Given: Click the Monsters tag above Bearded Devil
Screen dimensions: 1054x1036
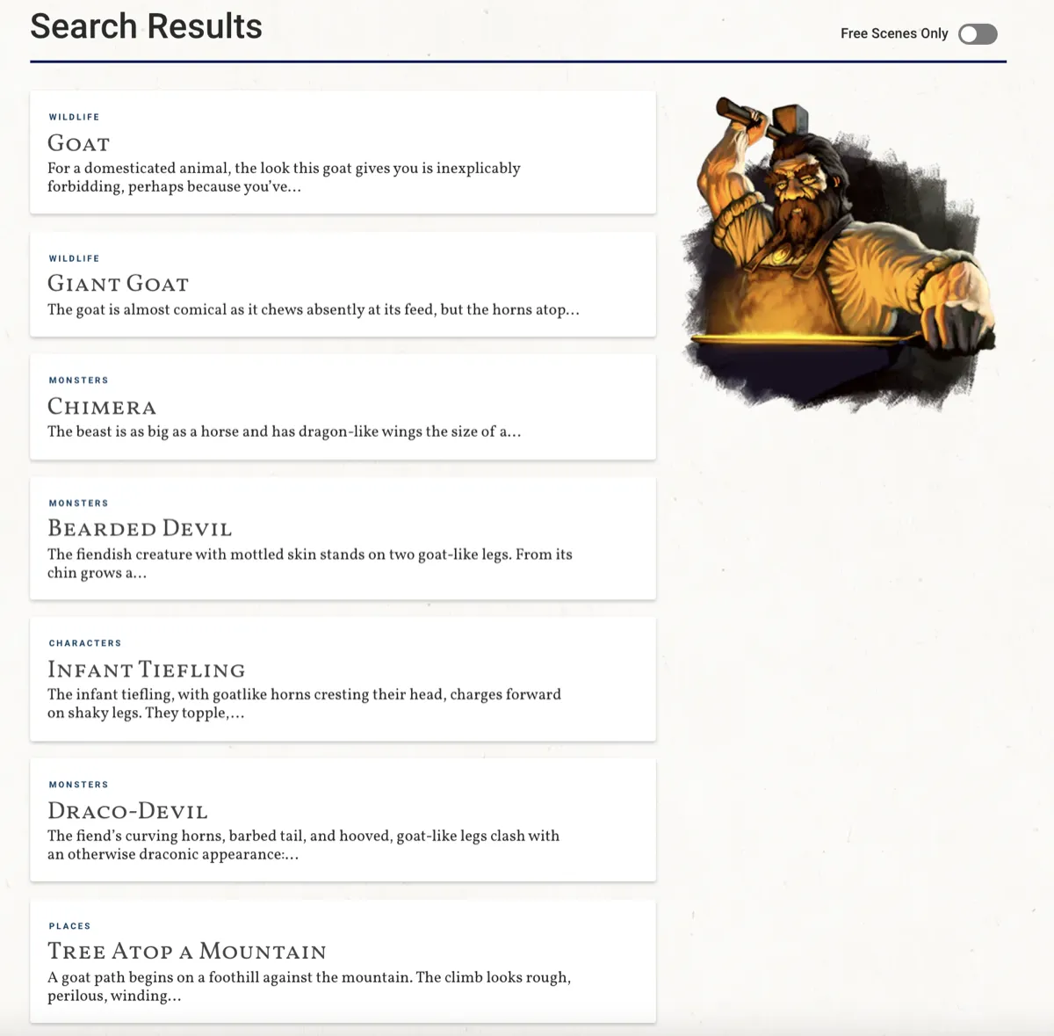Looking at the screenshot, I should (79, 504).
